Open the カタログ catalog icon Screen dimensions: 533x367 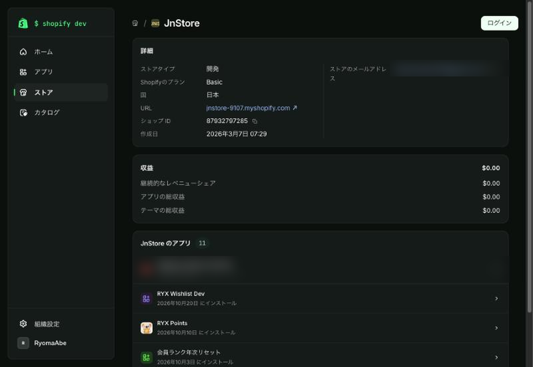(23, 113)
